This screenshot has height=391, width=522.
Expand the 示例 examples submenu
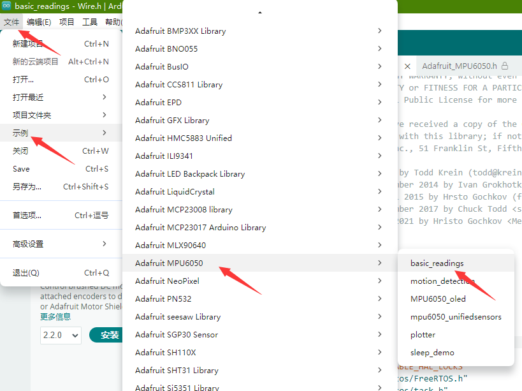point(61,133)
